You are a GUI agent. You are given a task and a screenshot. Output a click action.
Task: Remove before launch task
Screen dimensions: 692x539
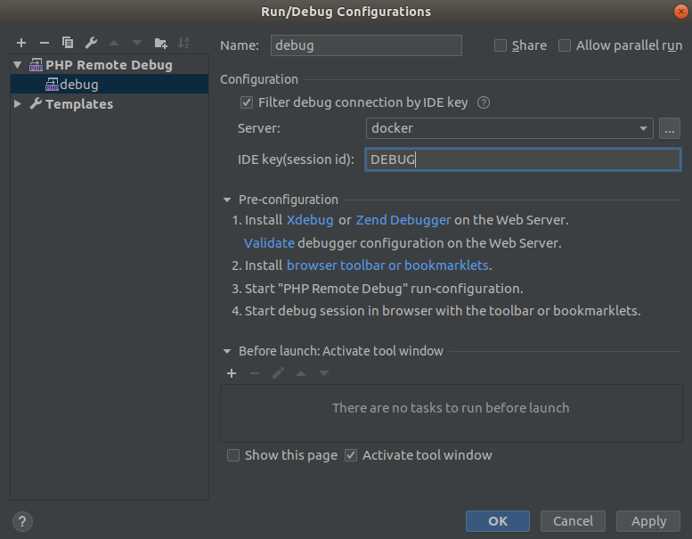(x=255, y=373)
